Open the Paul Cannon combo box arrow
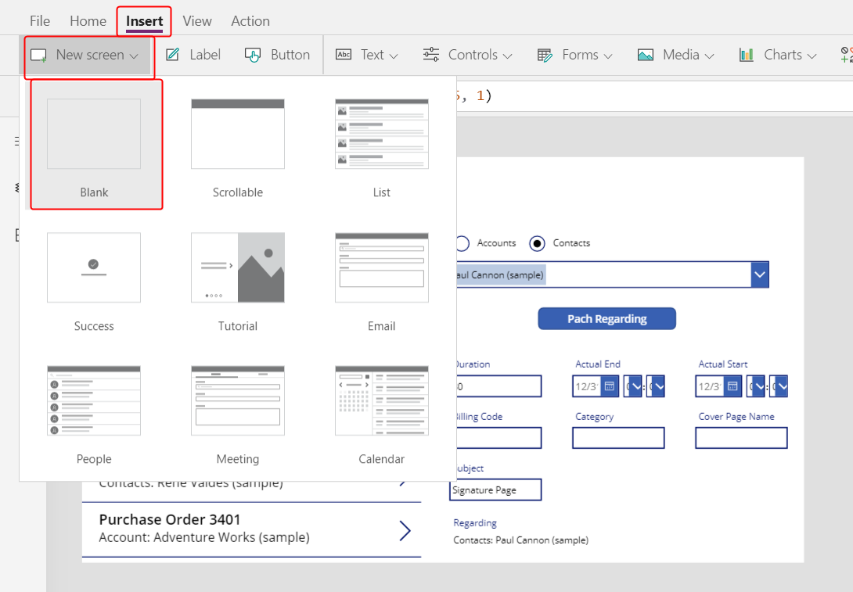The image size is (853, 592). point(759,274)
